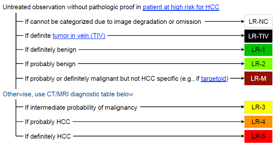This screenshot has height=145, width=274.
Task: Click the image degradation or omission criterion
Action: pyautogui.click(x=113, y=22)
